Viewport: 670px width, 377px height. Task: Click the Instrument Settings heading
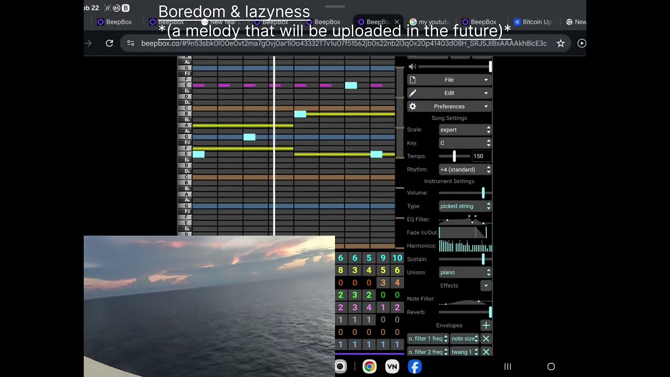pos(449,181)
